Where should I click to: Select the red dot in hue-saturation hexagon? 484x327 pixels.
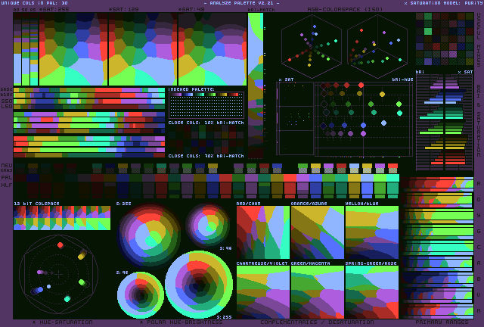pos(60,245)
